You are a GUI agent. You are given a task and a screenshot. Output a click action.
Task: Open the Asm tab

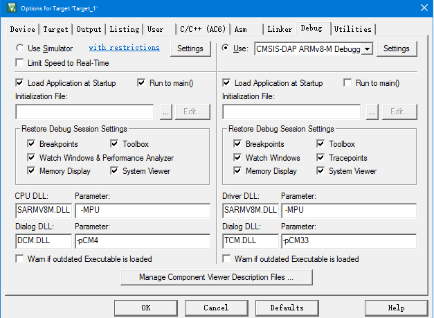(246, 29)
